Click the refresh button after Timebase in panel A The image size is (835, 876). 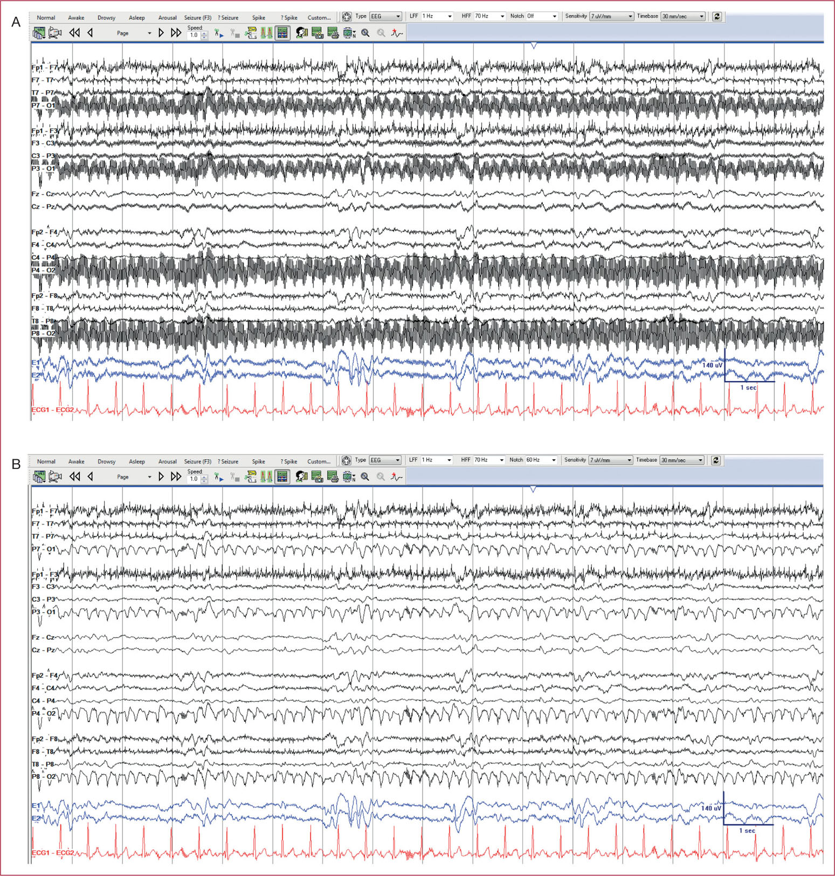click(x=717, y=16)
